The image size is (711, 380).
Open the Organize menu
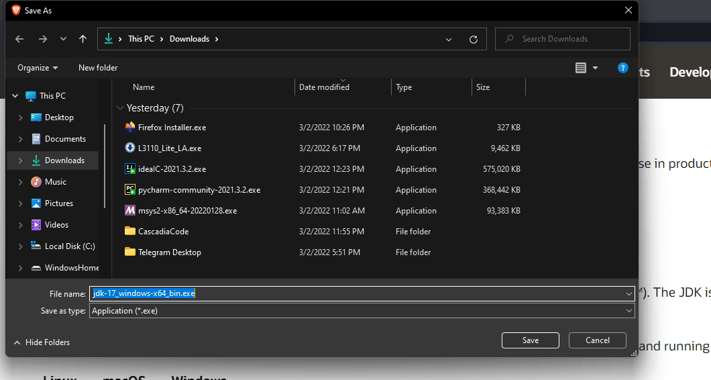[38, 68]
